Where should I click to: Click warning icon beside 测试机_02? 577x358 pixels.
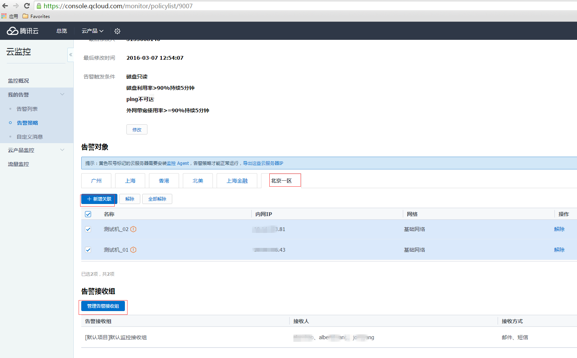pyautogui.click(x=133, y=229)
